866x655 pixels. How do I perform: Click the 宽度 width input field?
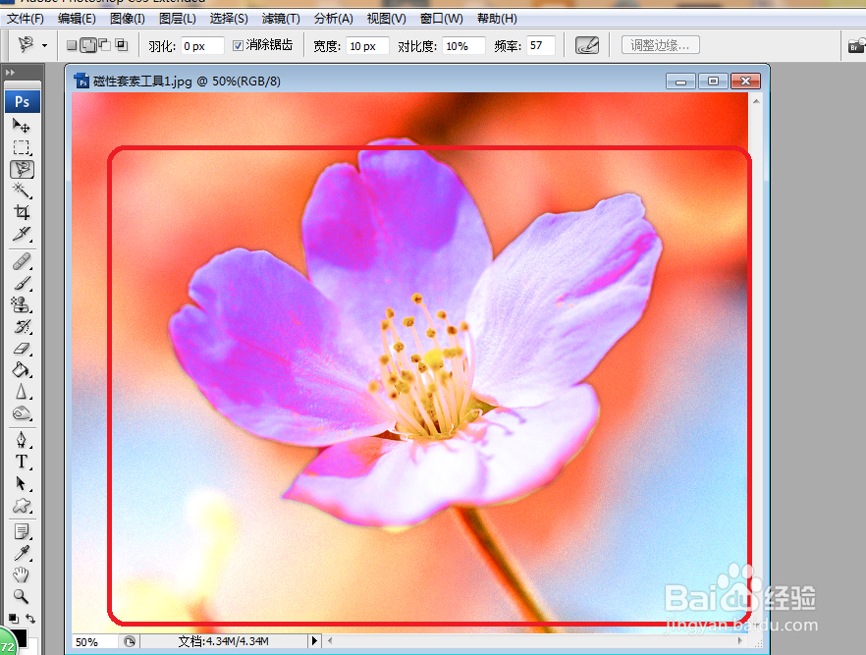368,46
